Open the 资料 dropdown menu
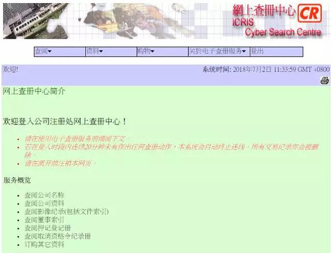Viewport: 331px width, 253px height. pos(95,52)
